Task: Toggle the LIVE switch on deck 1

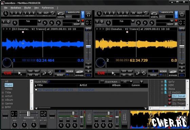Action: click(83, 15)
